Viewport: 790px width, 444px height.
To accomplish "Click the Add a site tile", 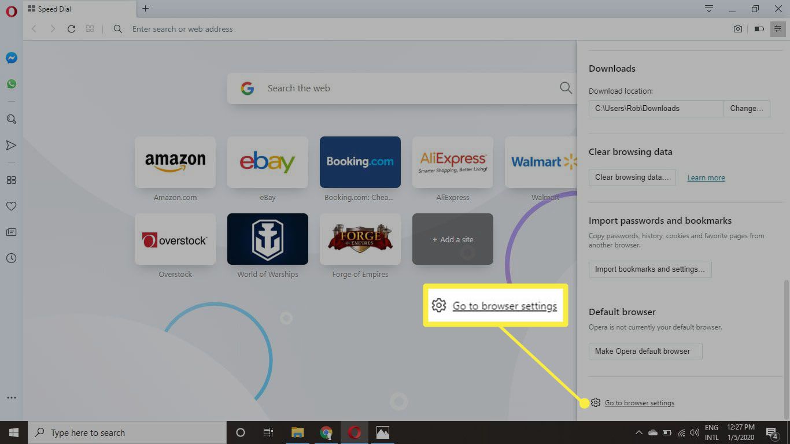I will point(453,239).
